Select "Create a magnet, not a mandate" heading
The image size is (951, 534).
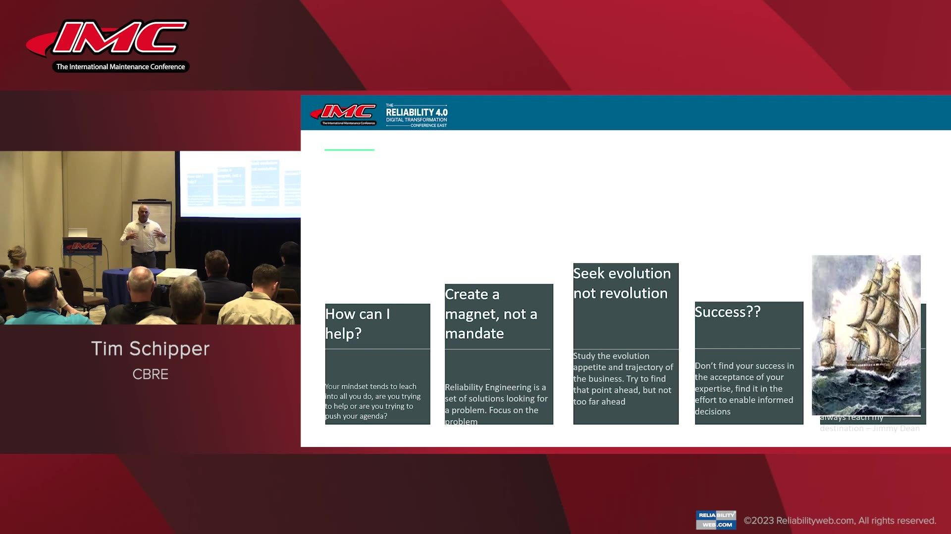[491, 313]
